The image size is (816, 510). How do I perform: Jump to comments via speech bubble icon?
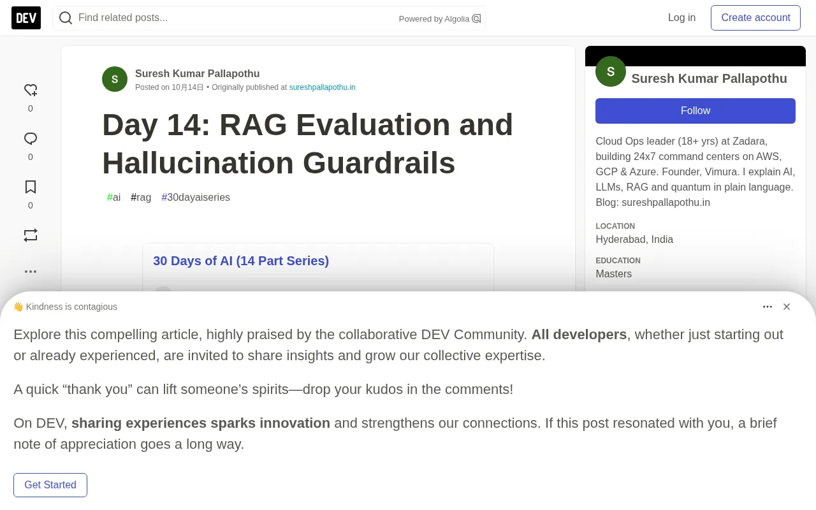(31, 138)
